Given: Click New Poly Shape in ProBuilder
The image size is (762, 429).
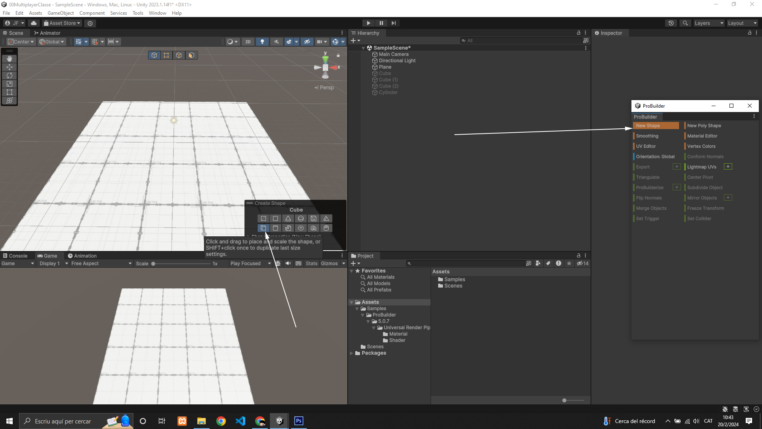Looking at the screenshot, I should point(704,126).
